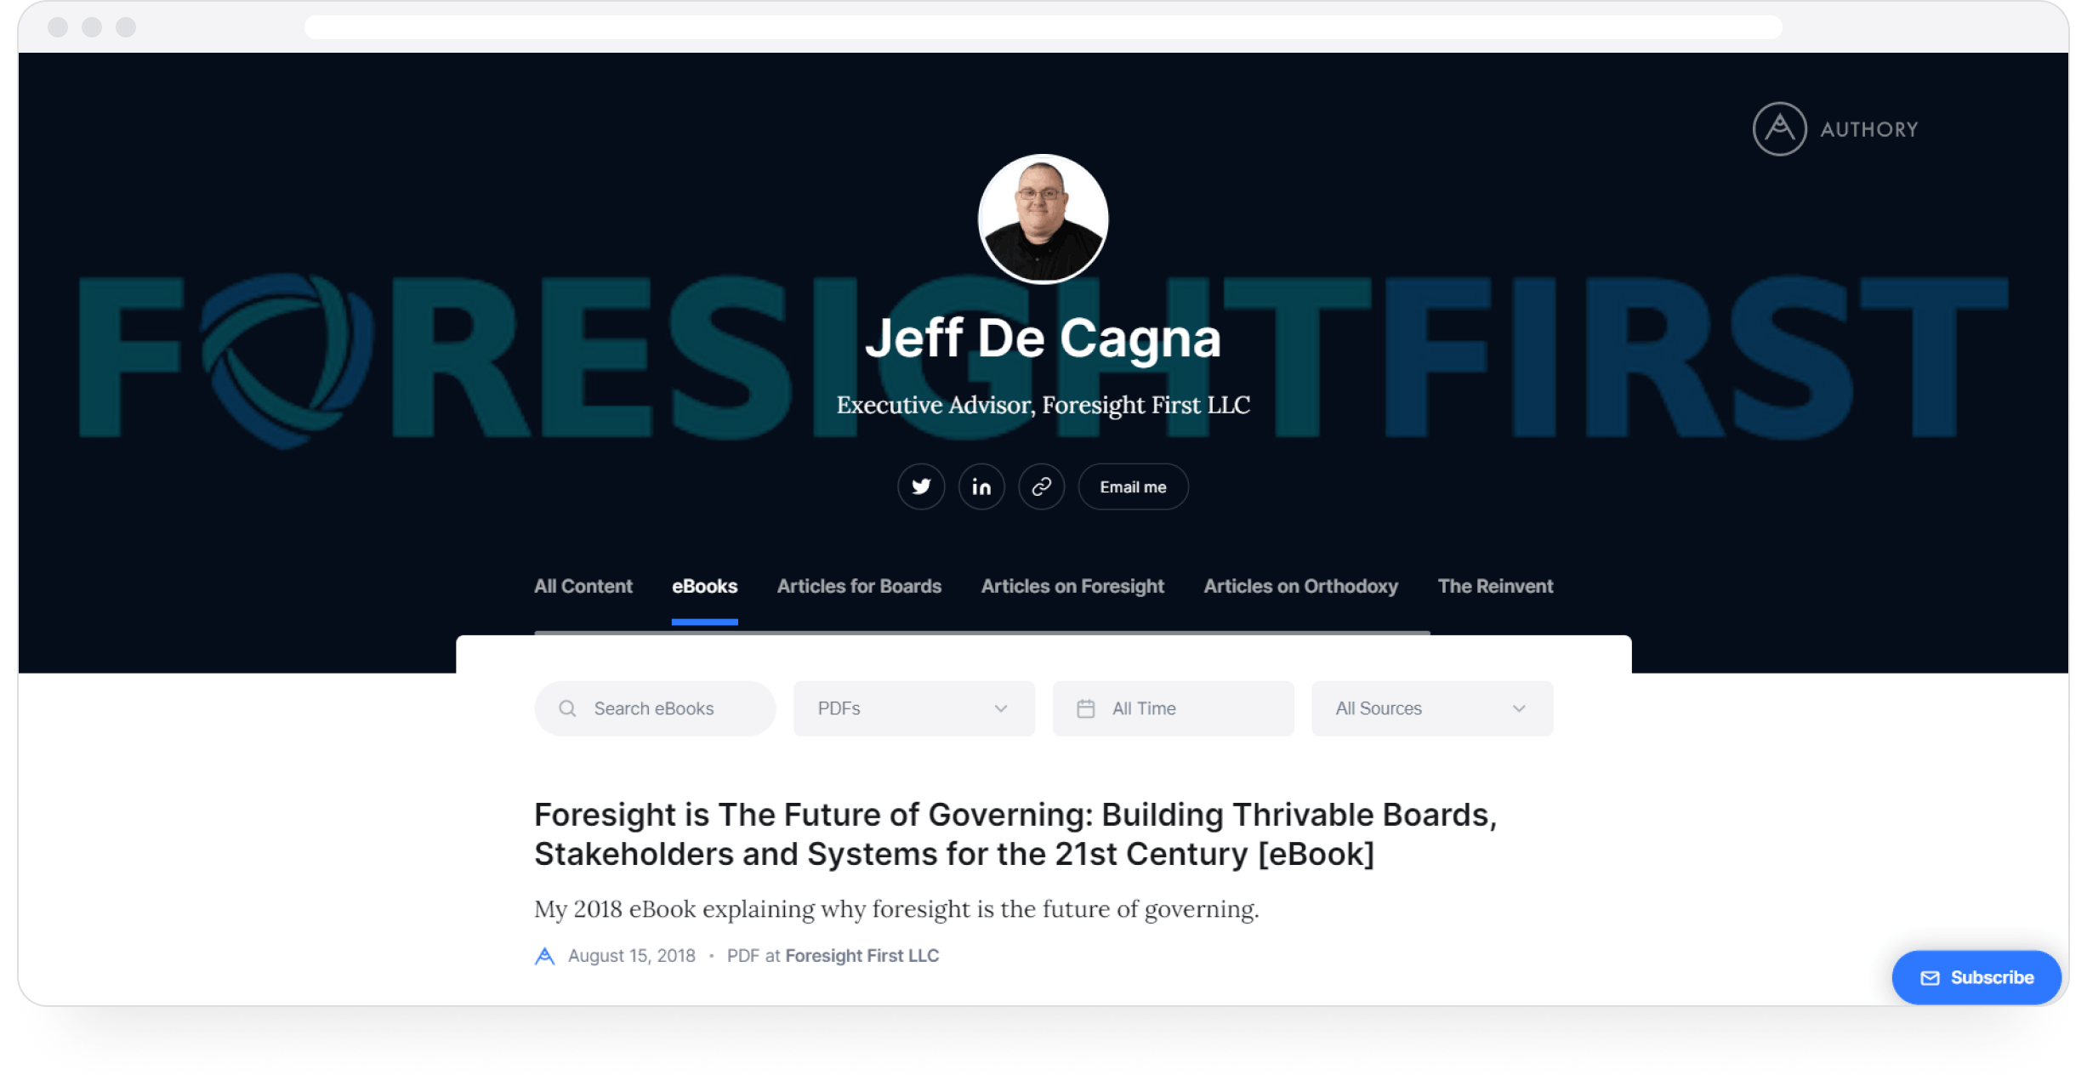Click the LinkedIn icon
The height and width of the screenshot is (1092, 2087).
click(983, 486)
